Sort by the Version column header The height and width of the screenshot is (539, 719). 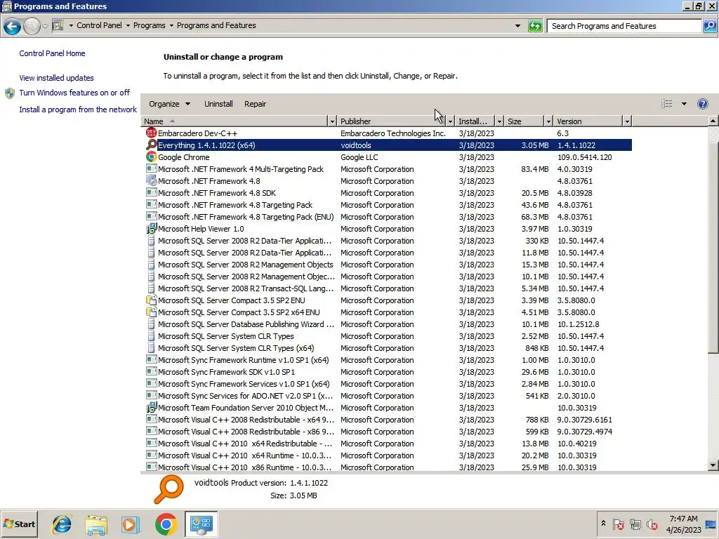click(588, 121)
